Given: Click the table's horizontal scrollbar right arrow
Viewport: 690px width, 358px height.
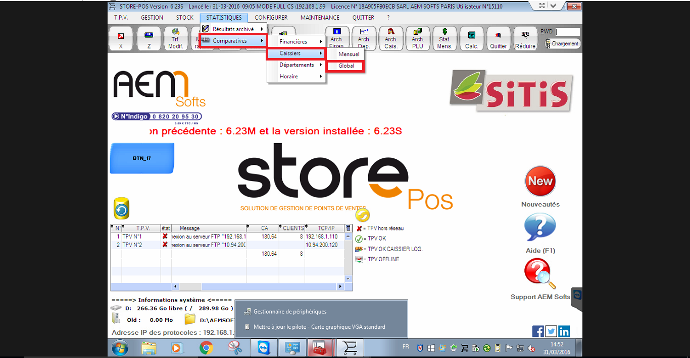Looking at the screenshot, I should click(340, 286).
